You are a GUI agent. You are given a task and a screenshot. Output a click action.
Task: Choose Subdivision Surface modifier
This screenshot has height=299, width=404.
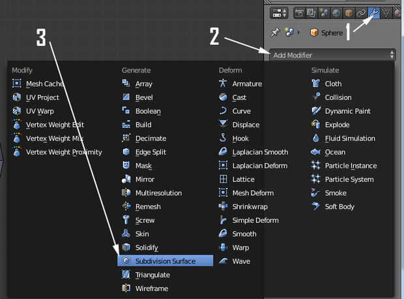click(166, 261)
